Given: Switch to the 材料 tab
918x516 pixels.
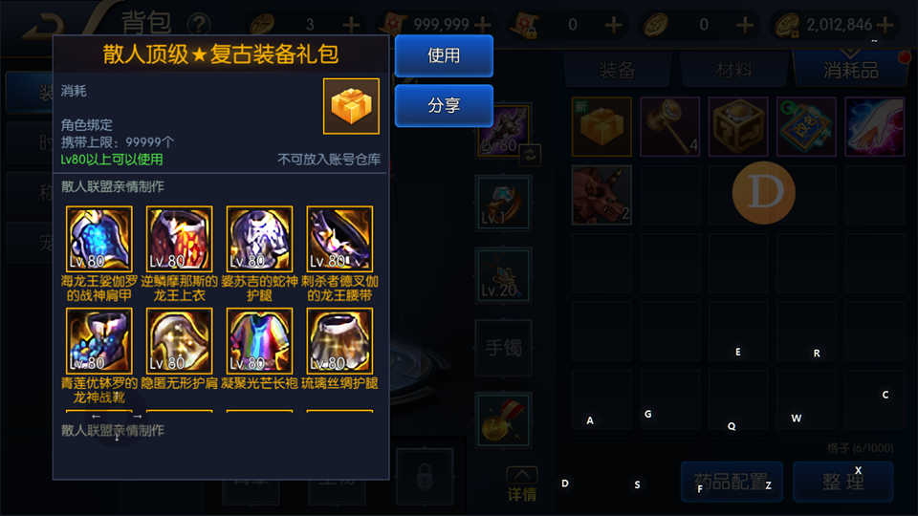Looking at the screenshot, I should point(733,70).
